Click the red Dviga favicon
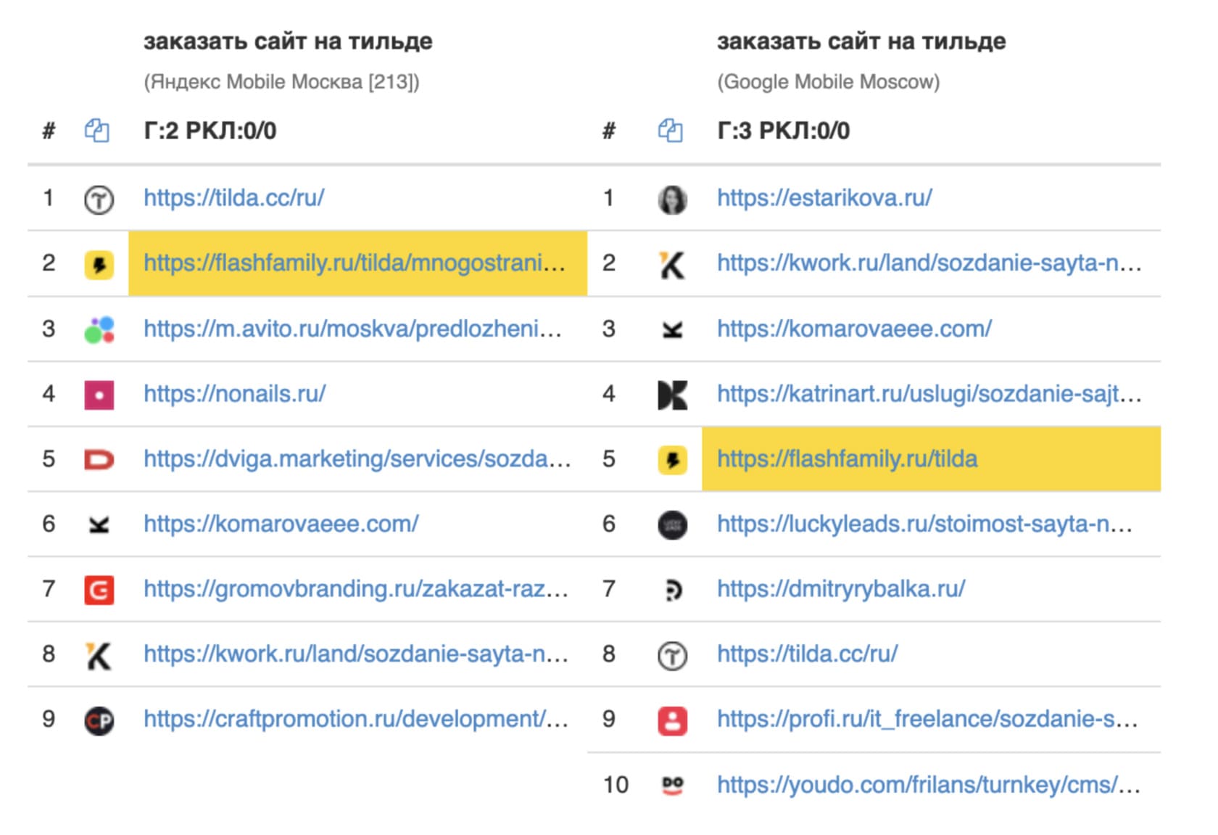 click(99, 460)
